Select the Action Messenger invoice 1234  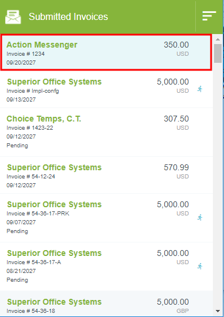coord(106,53)
